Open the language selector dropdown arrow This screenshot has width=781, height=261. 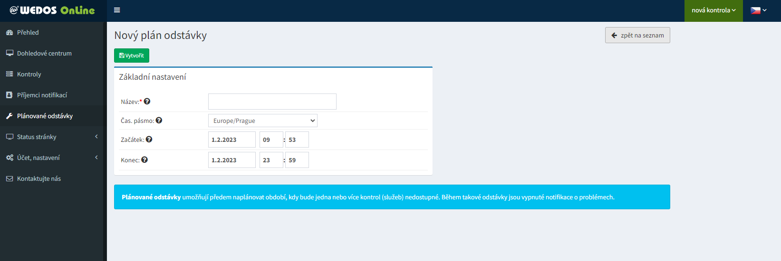tap(765, 10)
